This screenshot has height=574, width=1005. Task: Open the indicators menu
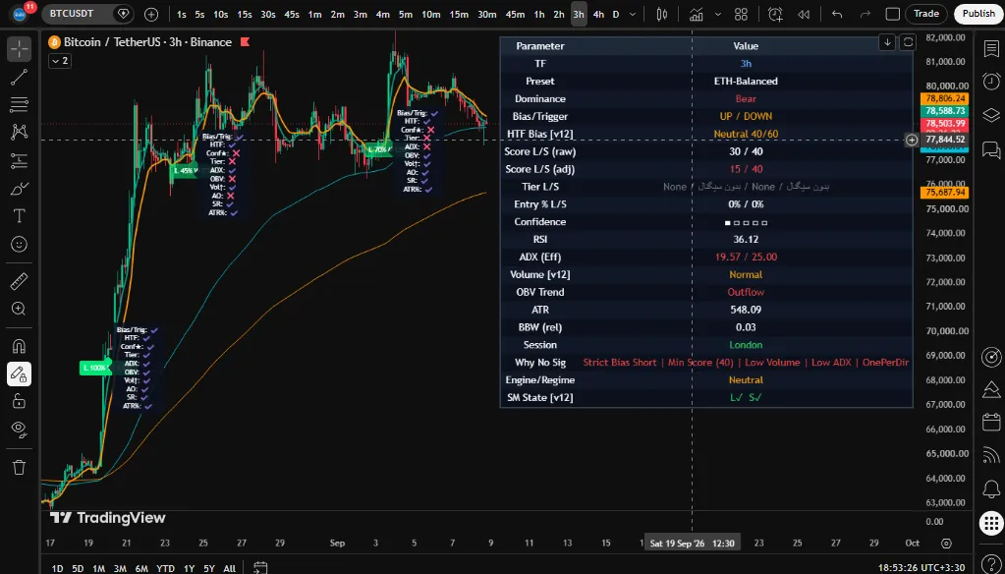click(x=697, y=14)
